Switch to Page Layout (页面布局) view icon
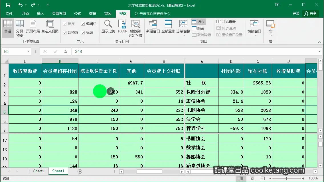This screenshot has height=182, width=324. point(33,26)
